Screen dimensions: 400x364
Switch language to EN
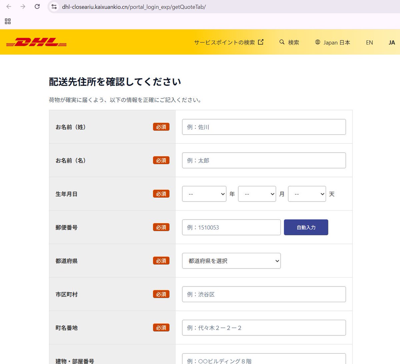pos(369,42)
